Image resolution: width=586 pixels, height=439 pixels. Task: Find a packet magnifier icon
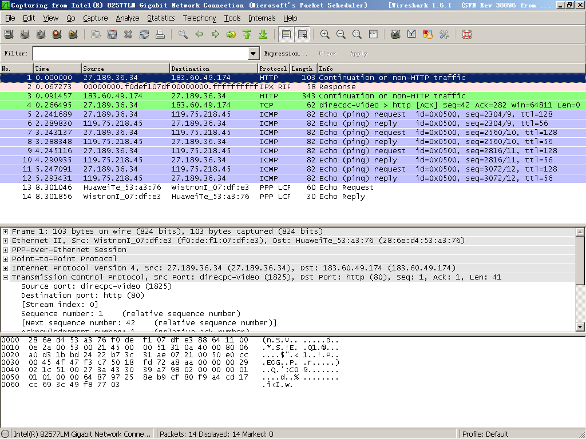[x=183, y=35]
